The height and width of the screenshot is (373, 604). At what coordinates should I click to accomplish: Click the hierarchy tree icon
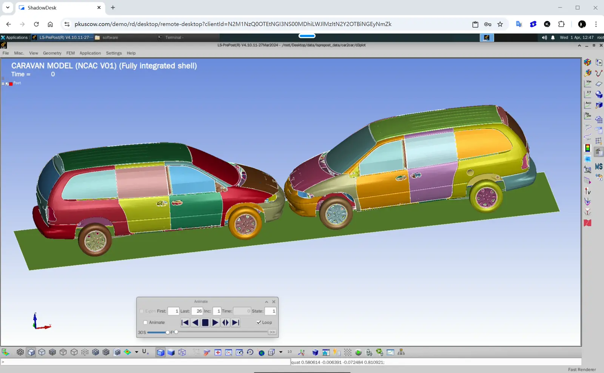(x=401, y=352)
